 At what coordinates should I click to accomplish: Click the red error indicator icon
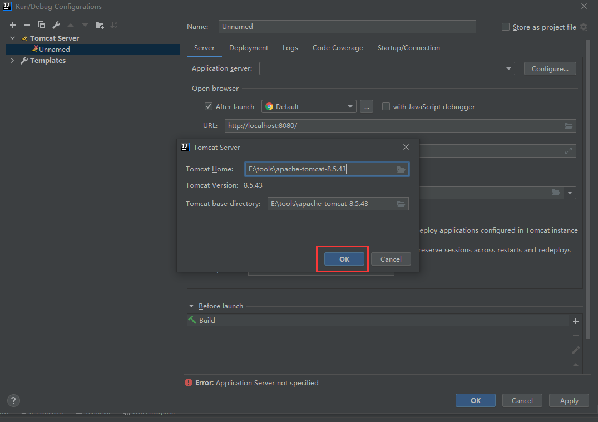189,382
